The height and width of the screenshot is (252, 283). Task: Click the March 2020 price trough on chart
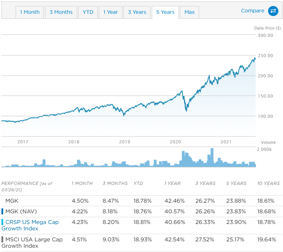click(x=186, y=111)
